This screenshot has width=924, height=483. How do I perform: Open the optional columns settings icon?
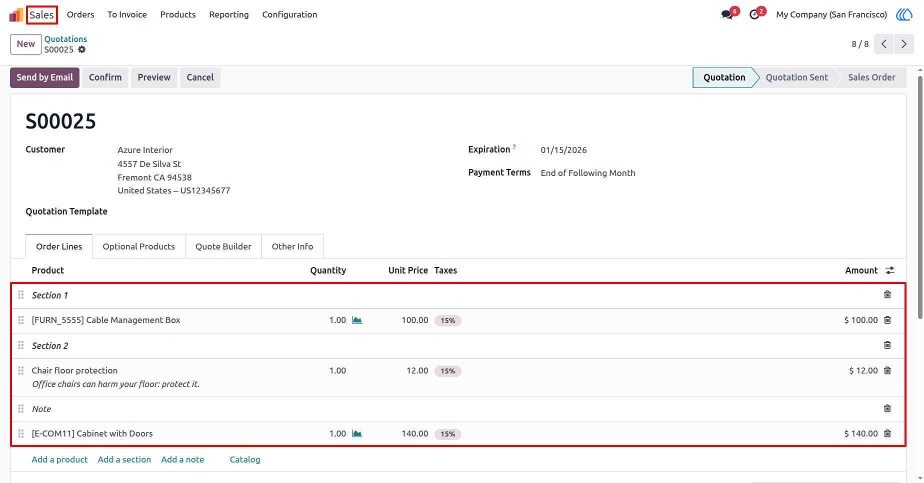point(890,270)
